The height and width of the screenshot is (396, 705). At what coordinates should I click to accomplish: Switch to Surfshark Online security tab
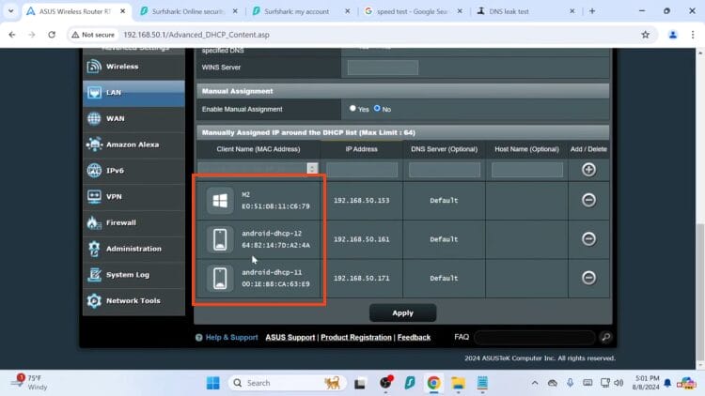point(188,11)
